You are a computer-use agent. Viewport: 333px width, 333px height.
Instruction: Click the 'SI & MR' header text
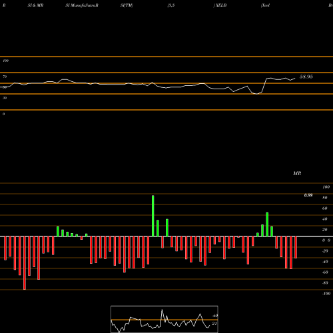tap(35, 5)
